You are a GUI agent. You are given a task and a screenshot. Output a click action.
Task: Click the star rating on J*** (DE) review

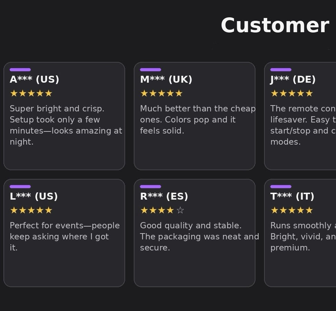[292, 93]
